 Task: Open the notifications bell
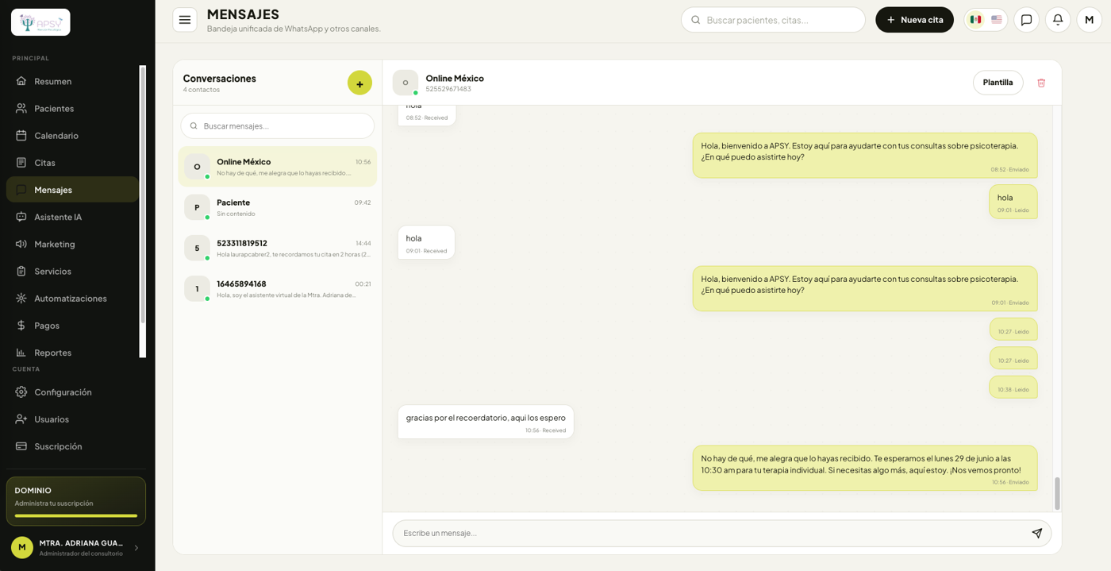pos(1058,20)
